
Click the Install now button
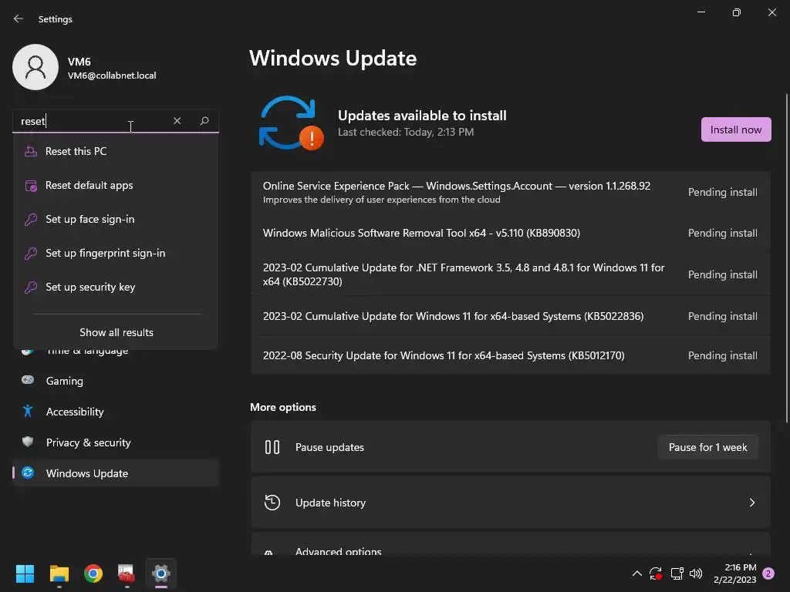pyautogui.click(x=735, y=129)
